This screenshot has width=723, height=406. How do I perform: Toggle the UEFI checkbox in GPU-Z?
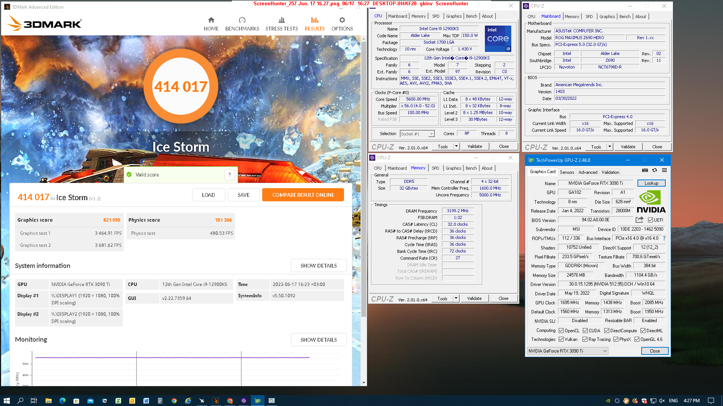pos(650,220)
